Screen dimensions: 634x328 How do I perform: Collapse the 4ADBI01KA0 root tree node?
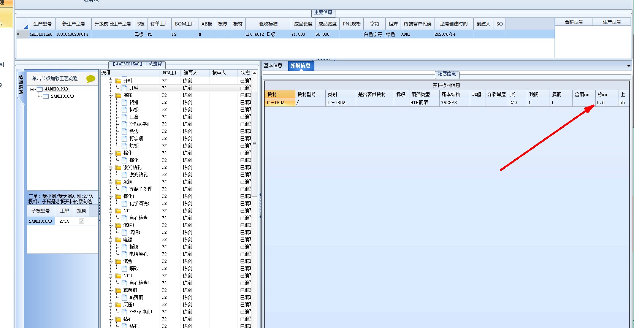[x=33, y=89]
